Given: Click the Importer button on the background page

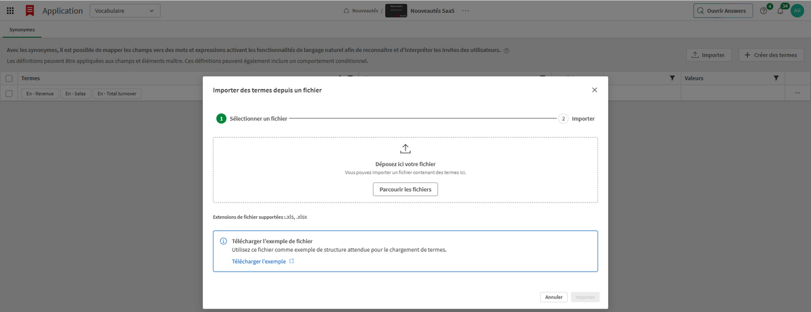Looking at the screenshot, I should click(708, 55).
